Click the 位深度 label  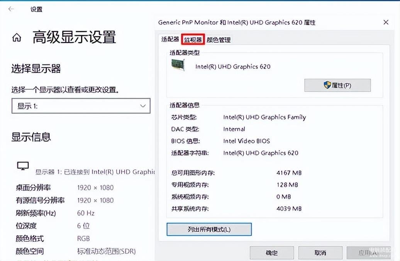(x=26, y=225)
